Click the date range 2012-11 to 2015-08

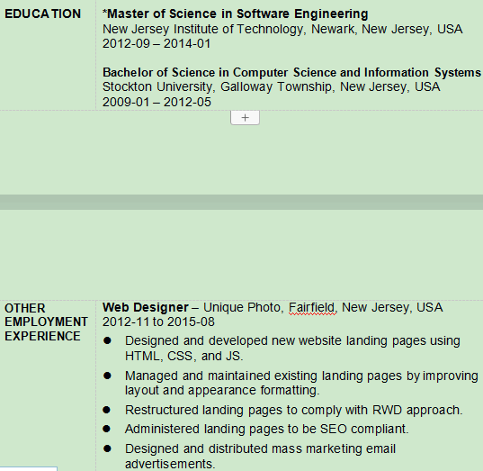158,322
